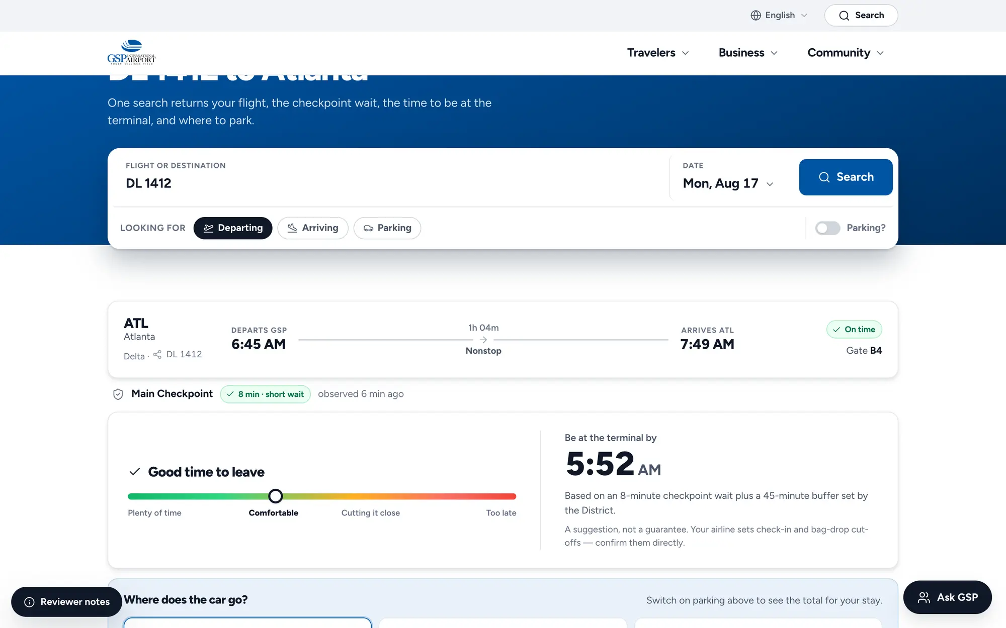The width and height of the screenshot is (1006, 628).
Task: Expand the Business menu
Action: [x=748, y=53]
